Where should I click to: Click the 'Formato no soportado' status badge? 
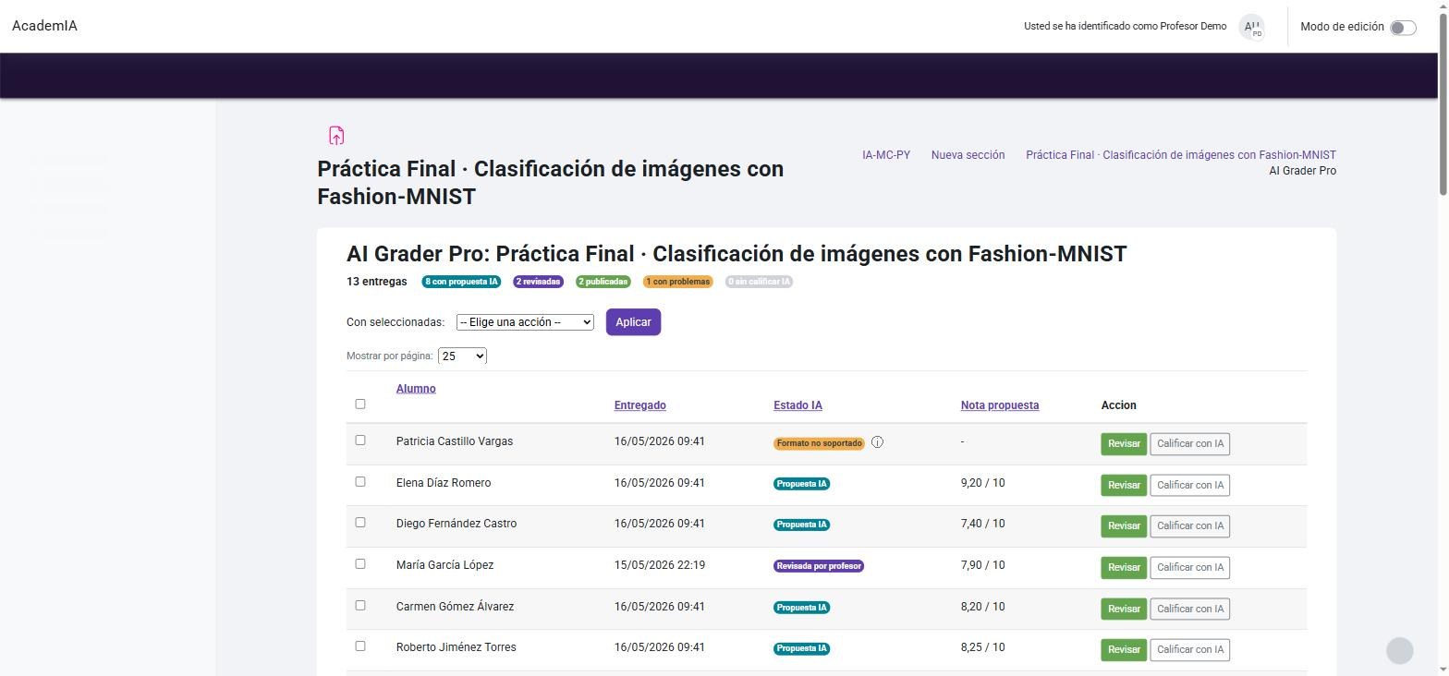819,443
